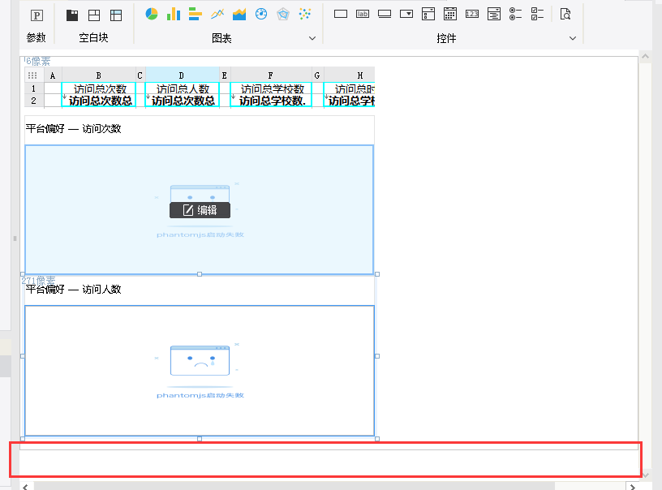Viewport: 662px width, 490px height.
Task: Select the area chart icon
Action: click(x=239, y=14)
